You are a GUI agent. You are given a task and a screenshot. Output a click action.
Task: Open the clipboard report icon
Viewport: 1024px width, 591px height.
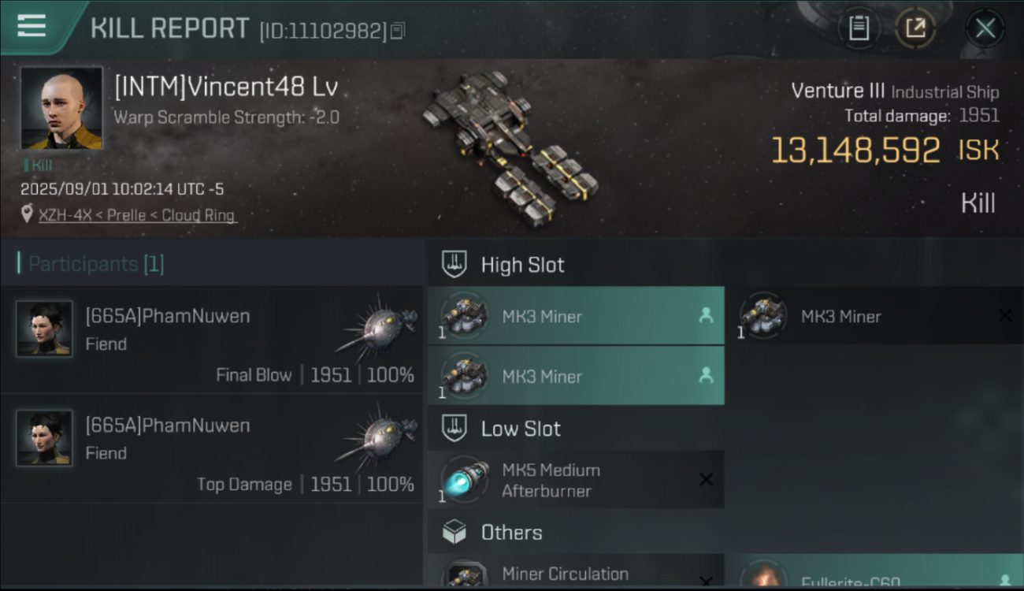[859, 28]
